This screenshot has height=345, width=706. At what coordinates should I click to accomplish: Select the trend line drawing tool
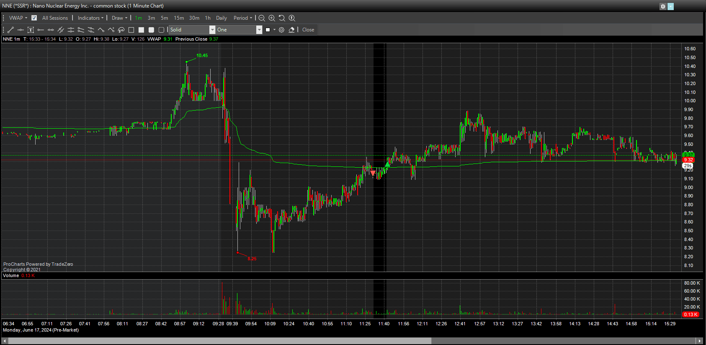(11, 30)
